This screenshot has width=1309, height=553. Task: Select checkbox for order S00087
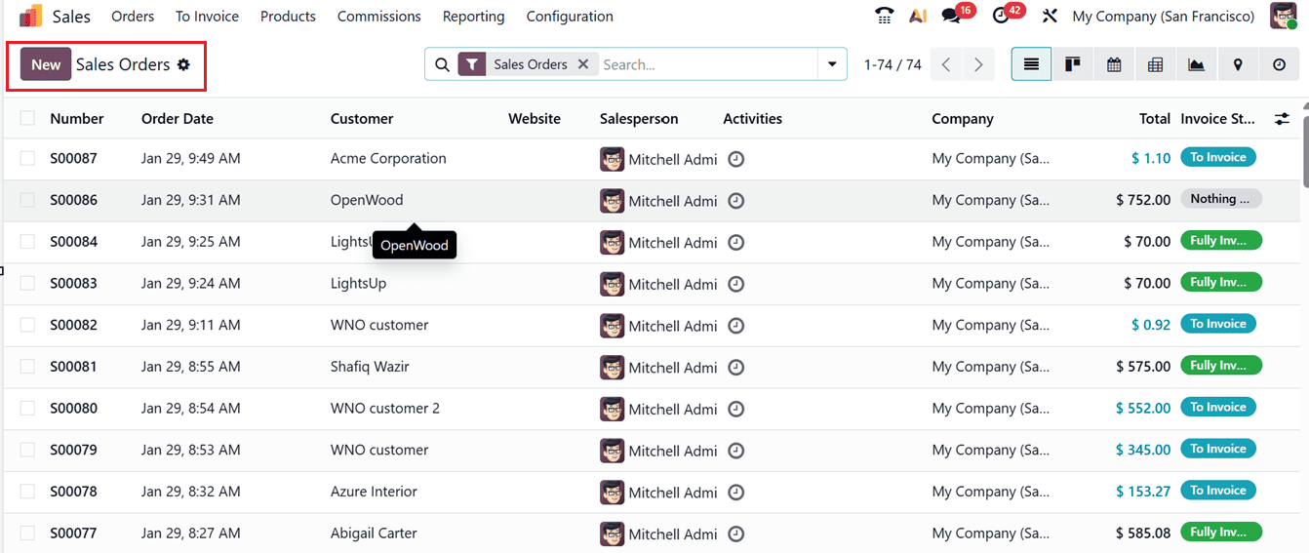point(27,158)
